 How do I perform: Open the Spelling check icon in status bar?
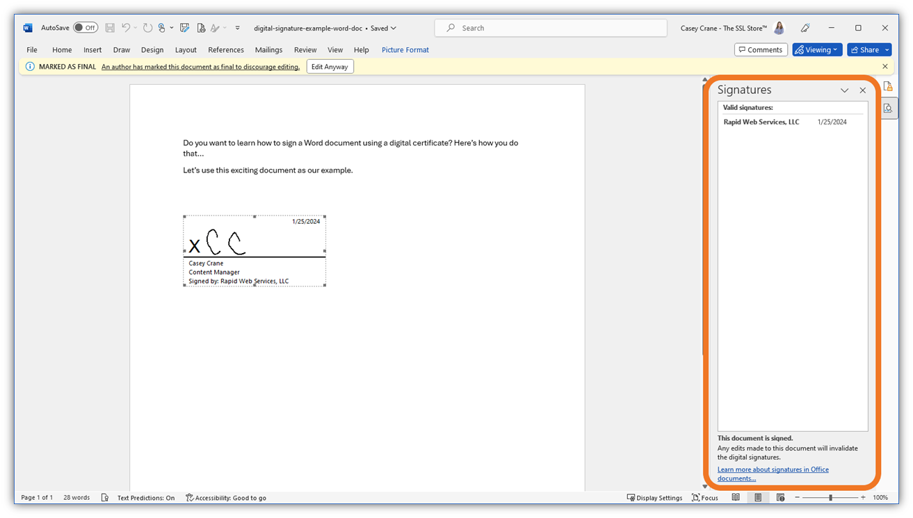(x=104, y=497)
